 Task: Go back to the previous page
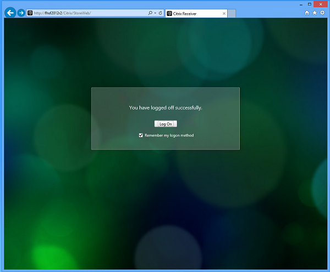[10, 12]
